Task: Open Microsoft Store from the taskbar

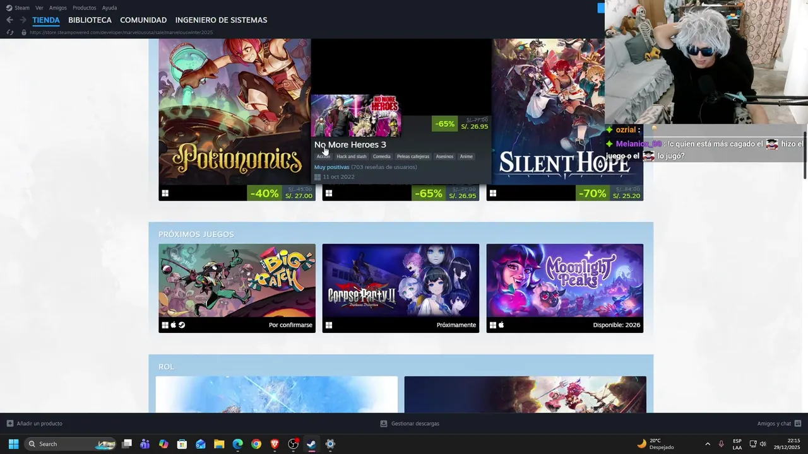Action: [x=182, y=444]
